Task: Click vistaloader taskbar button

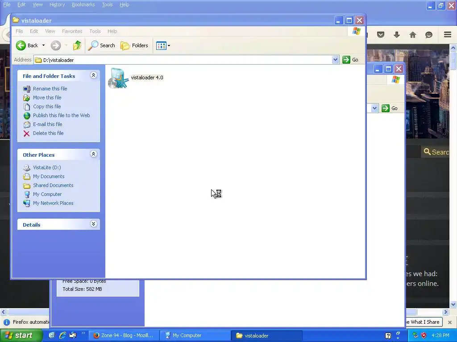Action: coord(266,335)
